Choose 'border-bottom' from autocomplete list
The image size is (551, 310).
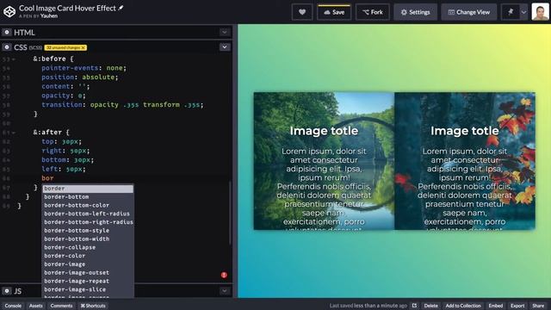tap(88, 197)
